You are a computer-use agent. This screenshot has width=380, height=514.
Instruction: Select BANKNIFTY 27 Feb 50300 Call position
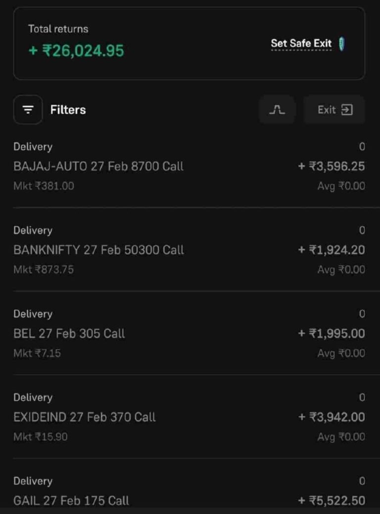[98, 250]
